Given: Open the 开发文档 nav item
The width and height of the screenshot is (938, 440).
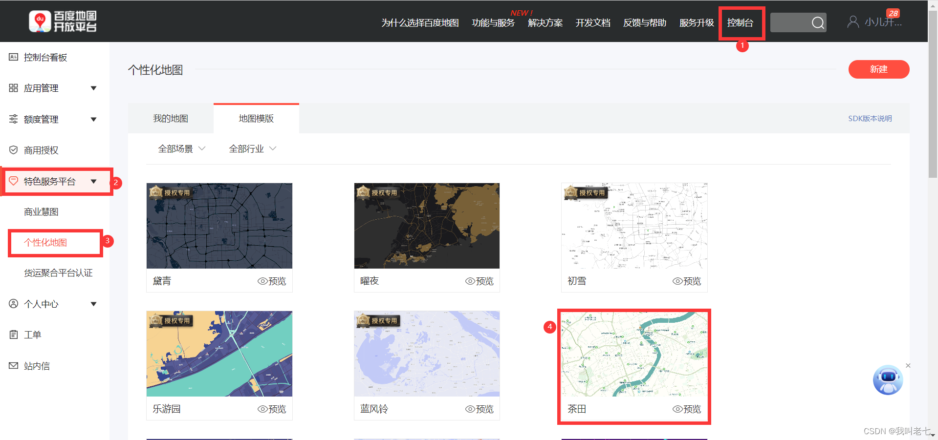Looking at the screenshot, I should pyautogui.click(x=593, y=22).
